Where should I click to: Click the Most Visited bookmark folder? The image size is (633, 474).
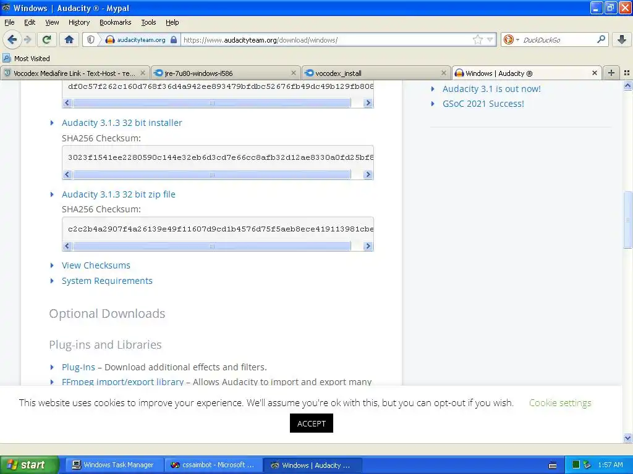26,59
